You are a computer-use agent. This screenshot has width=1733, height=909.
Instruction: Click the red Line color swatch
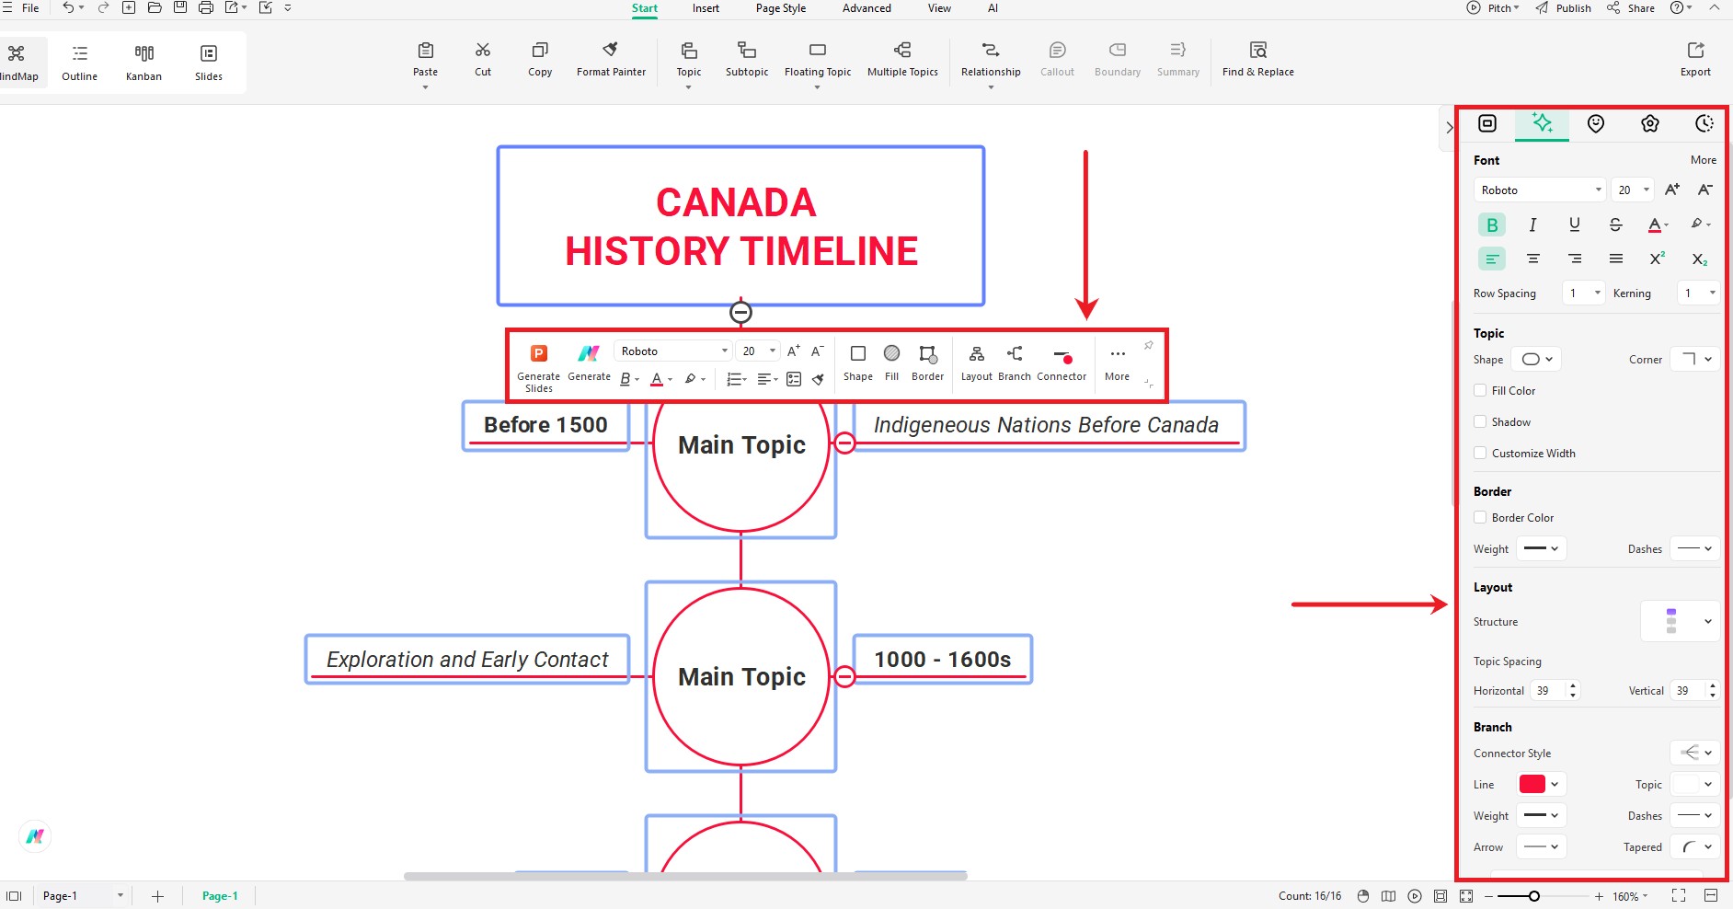1532,784
